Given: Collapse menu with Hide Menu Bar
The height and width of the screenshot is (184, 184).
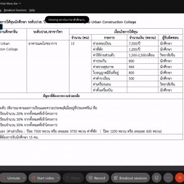Looking at the screenshot, I should 11,4.
